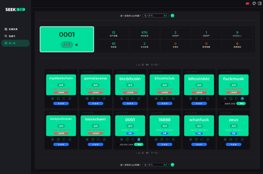Screen dimensions: 263x174
Task: Click red 立即续费 button on btcbitcoin card
Action: (130, 92)
